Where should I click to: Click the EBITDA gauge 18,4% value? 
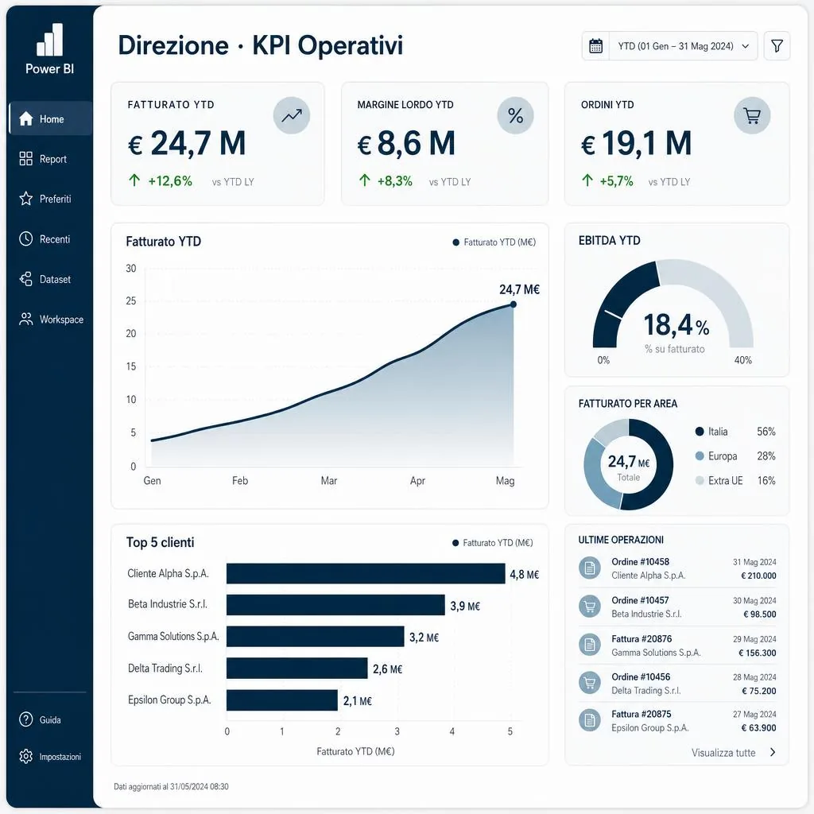(676, 325)
